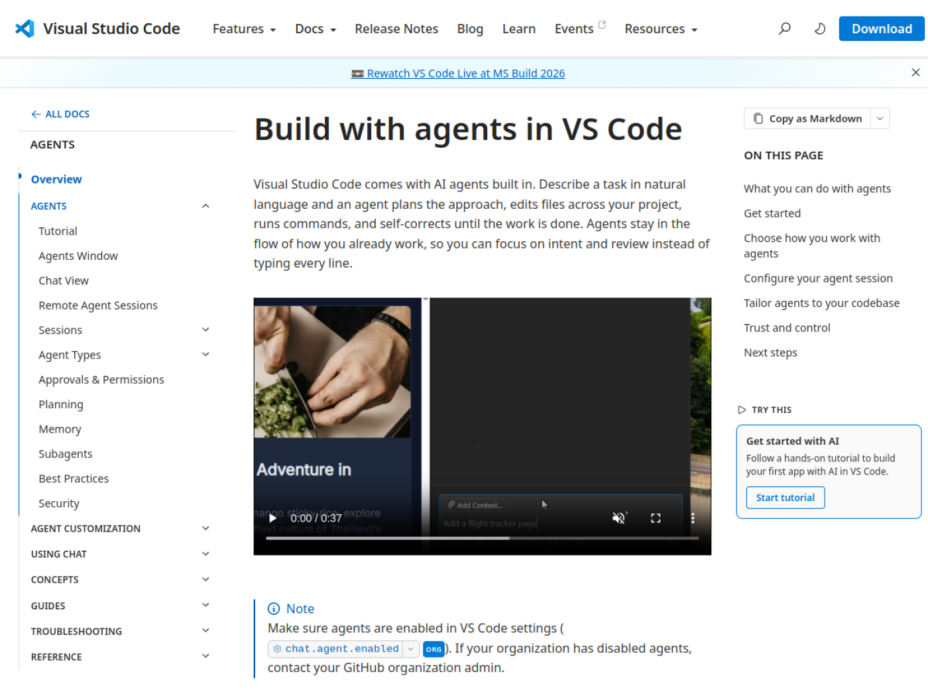Image resolution: width=928 pixels, height=696 pixels.
Task: Click the copy icon in Copy as Markdown
Action: (758, 119)
